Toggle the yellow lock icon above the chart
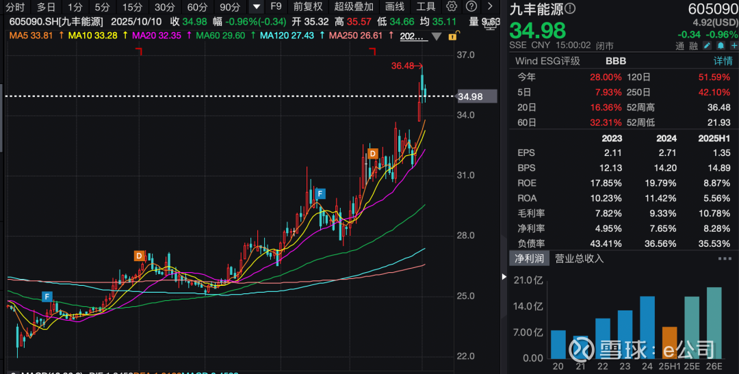 [x=452, y=36]
